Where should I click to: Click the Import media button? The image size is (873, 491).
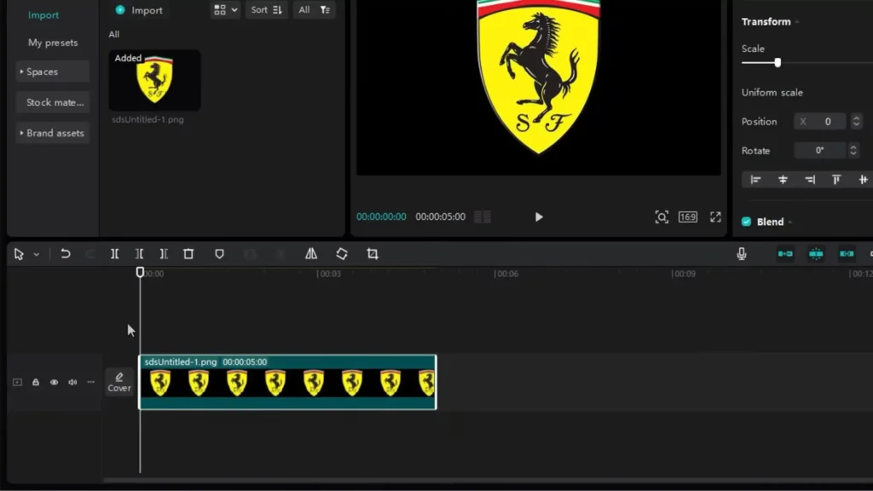pos(139,10)
